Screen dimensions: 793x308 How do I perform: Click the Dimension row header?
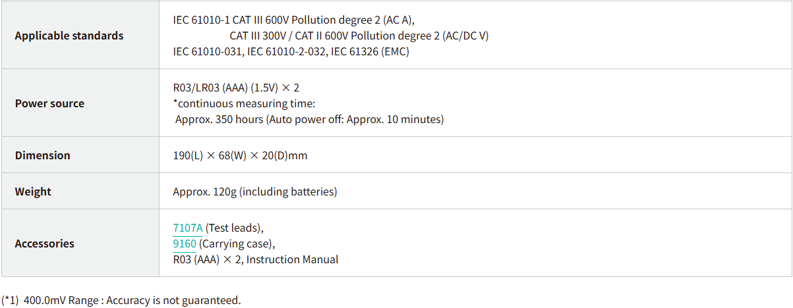click(42, 155)
